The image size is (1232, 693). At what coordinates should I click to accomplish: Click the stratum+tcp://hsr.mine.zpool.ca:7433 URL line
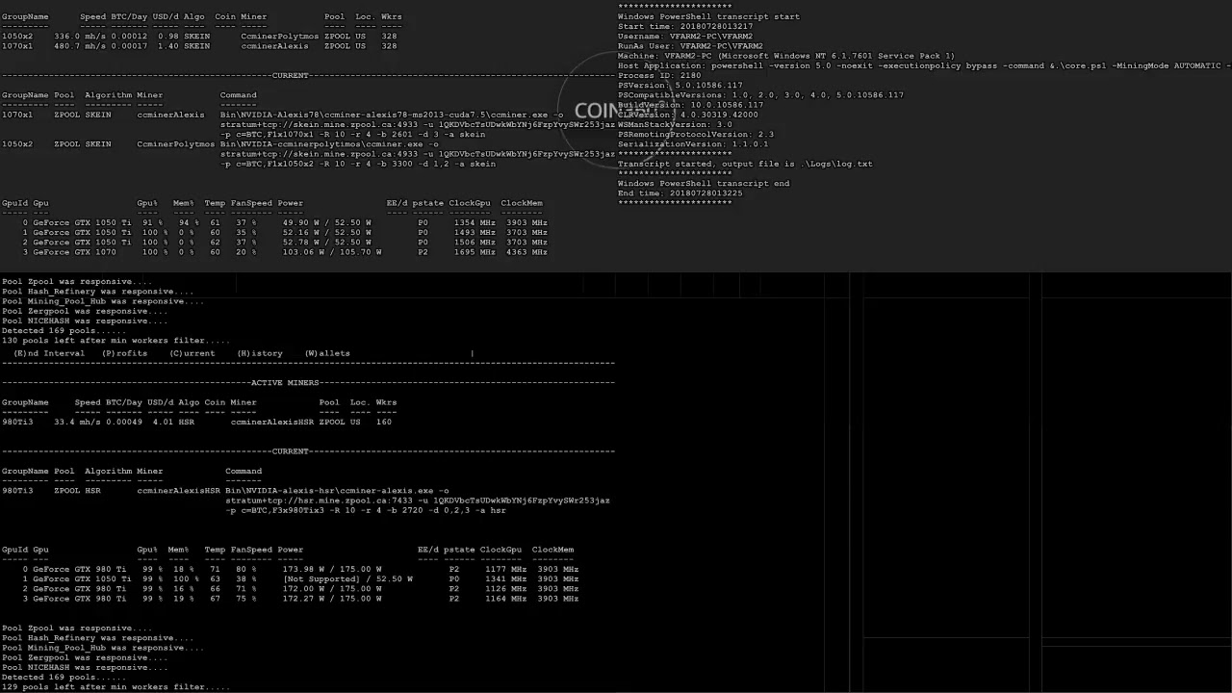tap(417, 500)
